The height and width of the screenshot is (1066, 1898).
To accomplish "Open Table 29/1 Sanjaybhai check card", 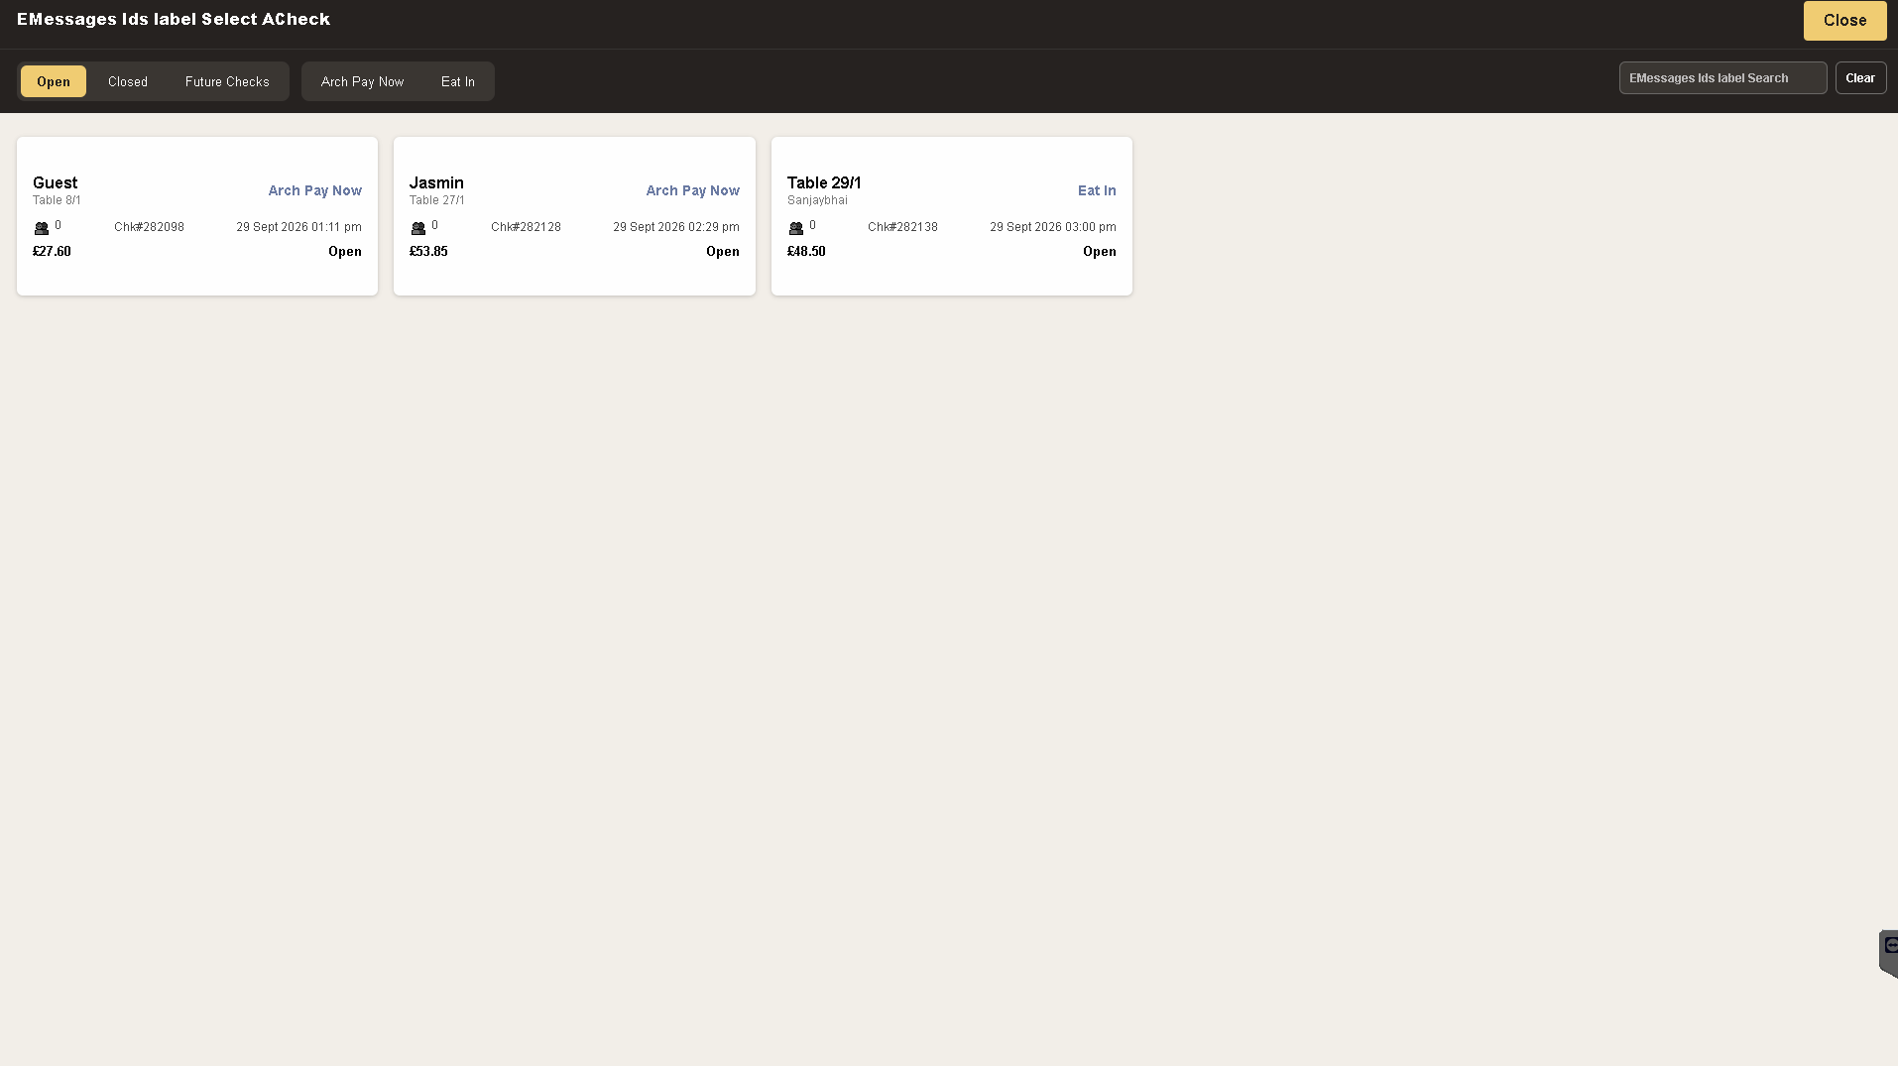I will click(x=952, y=216).
